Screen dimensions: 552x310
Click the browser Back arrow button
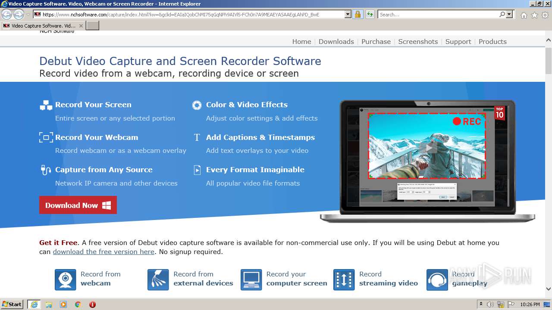click(7, 15)
